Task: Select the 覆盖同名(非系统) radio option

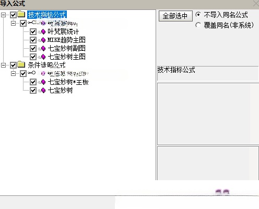Action: coord(198,25)
